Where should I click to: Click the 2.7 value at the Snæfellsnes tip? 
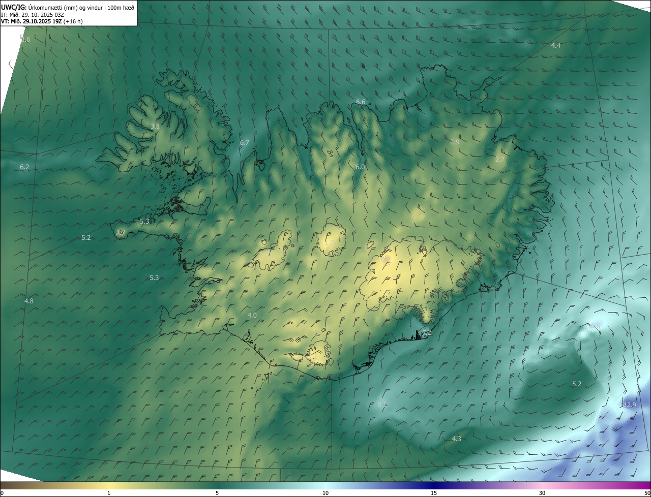121,233
